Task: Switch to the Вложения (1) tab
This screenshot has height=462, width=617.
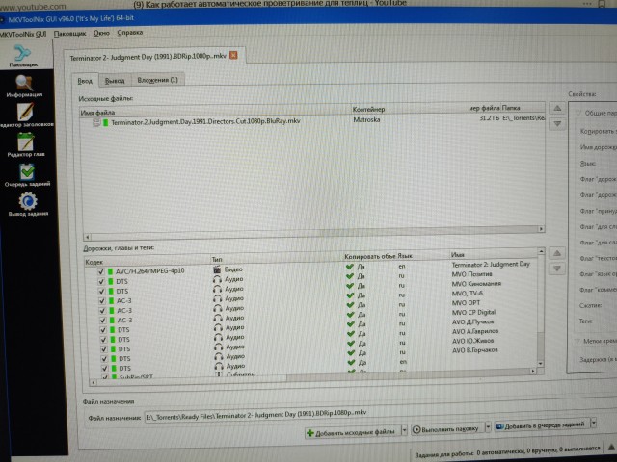Action: coord(157,80)
